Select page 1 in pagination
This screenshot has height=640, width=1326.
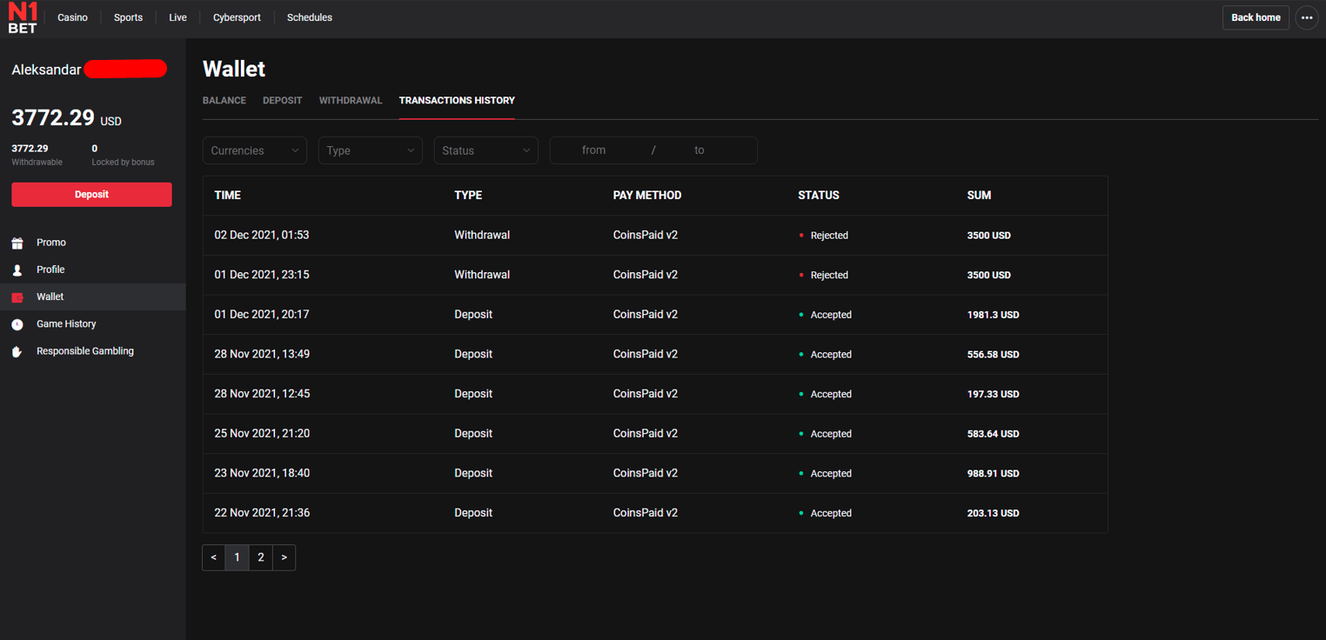[237, 557]
